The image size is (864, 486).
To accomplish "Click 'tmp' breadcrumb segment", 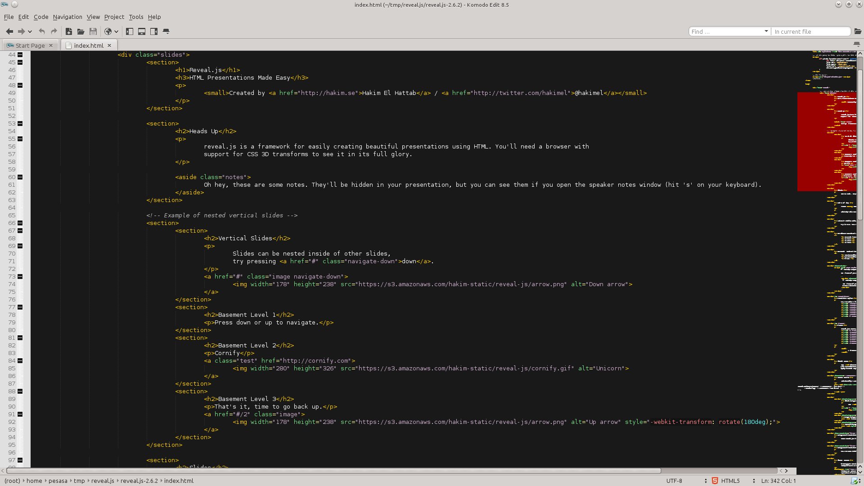I will click(79, 481).
